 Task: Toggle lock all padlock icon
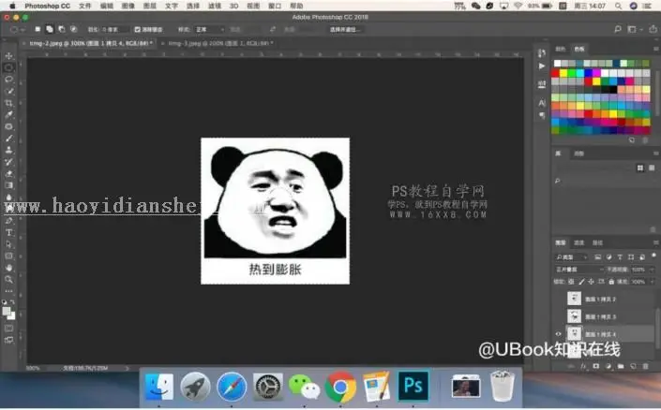(x=611, y=282)
